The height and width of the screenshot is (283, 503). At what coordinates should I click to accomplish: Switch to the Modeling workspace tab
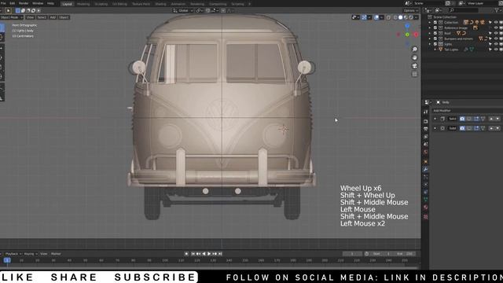coord(83,4)
